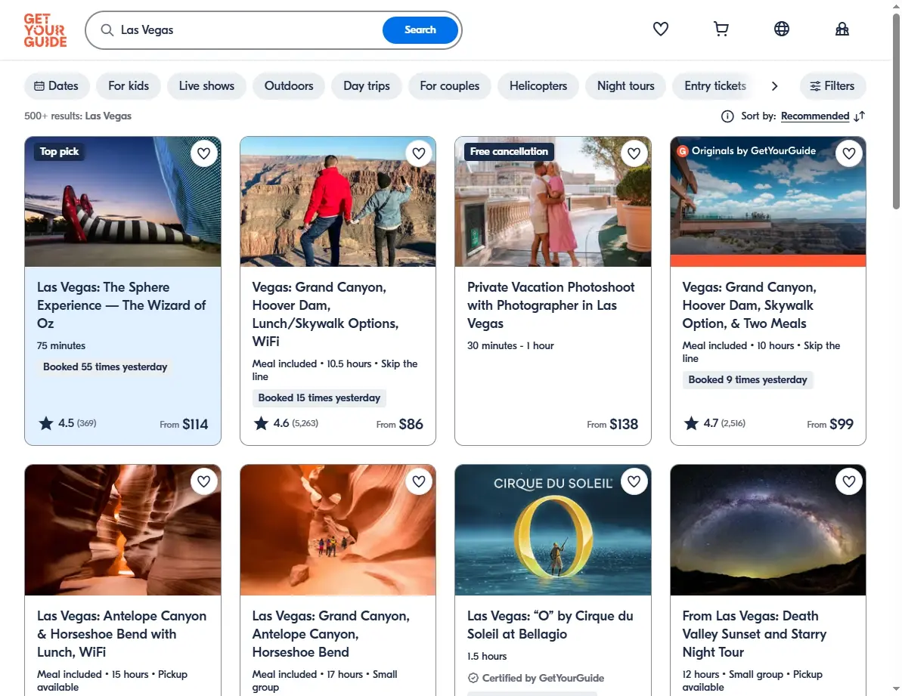Click the 'From $114' price

click(x=184, y=424)
